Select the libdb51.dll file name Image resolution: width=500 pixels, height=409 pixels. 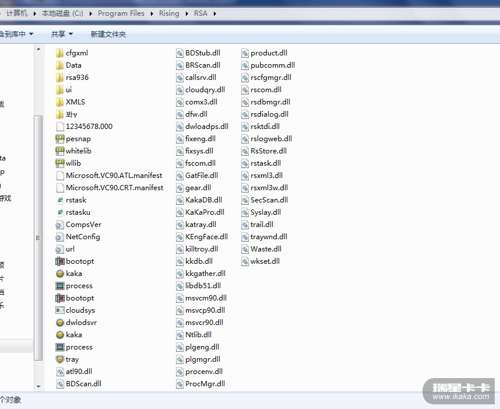click(x=203, y=286)
